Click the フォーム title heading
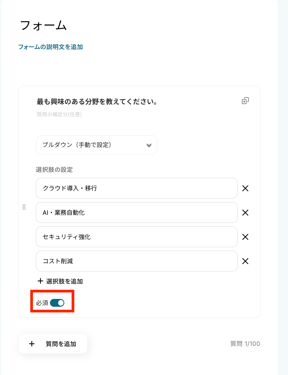Image resolution: width=288 pixels, height=375 pixels. pos(43,26)
